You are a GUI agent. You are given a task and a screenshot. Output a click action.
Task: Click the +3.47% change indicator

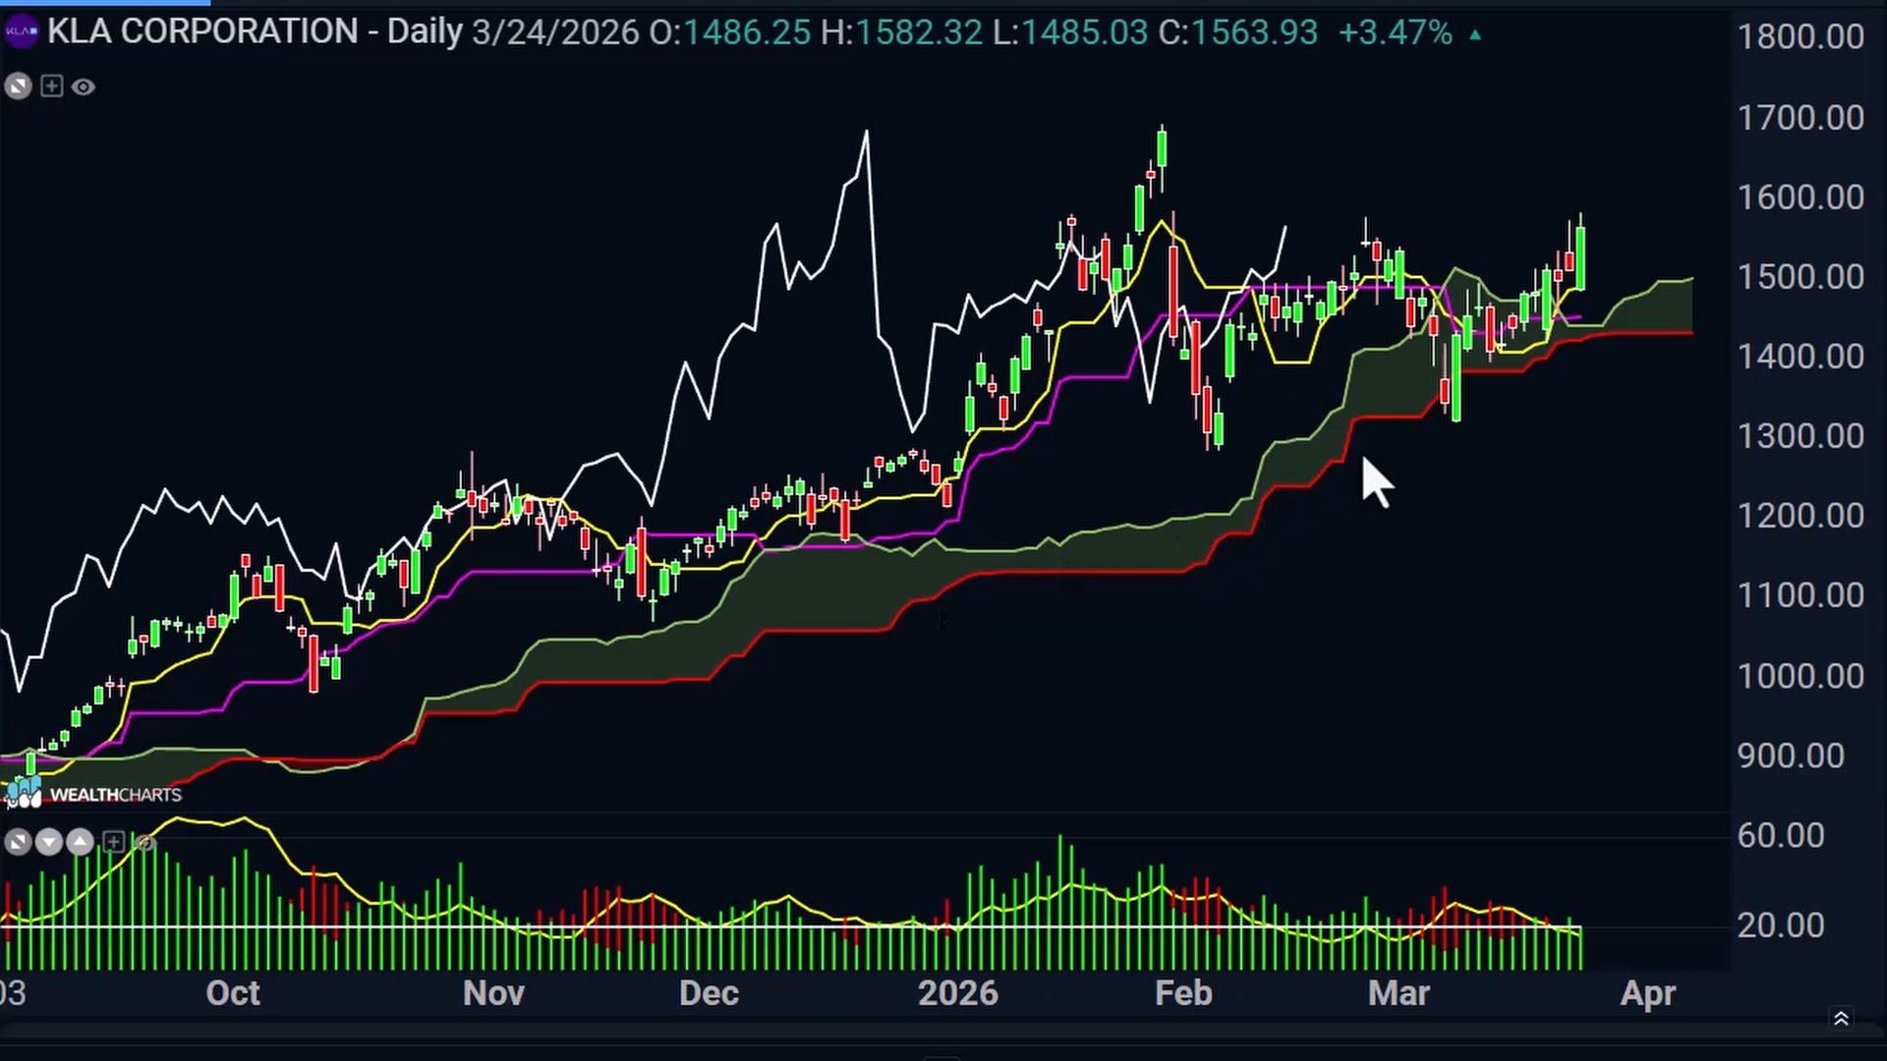click(1396, 32)
